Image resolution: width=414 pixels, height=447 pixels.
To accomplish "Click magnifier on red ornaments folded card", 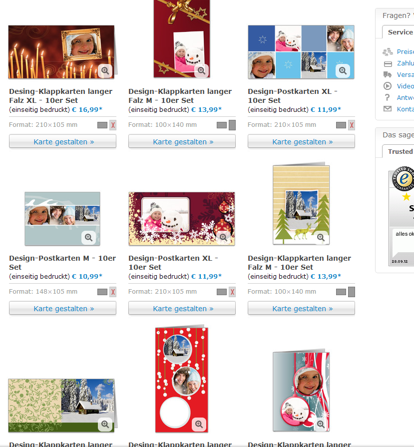I will (199, 424).
